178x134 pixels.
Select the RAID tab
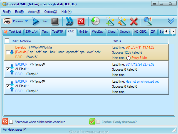71,32
